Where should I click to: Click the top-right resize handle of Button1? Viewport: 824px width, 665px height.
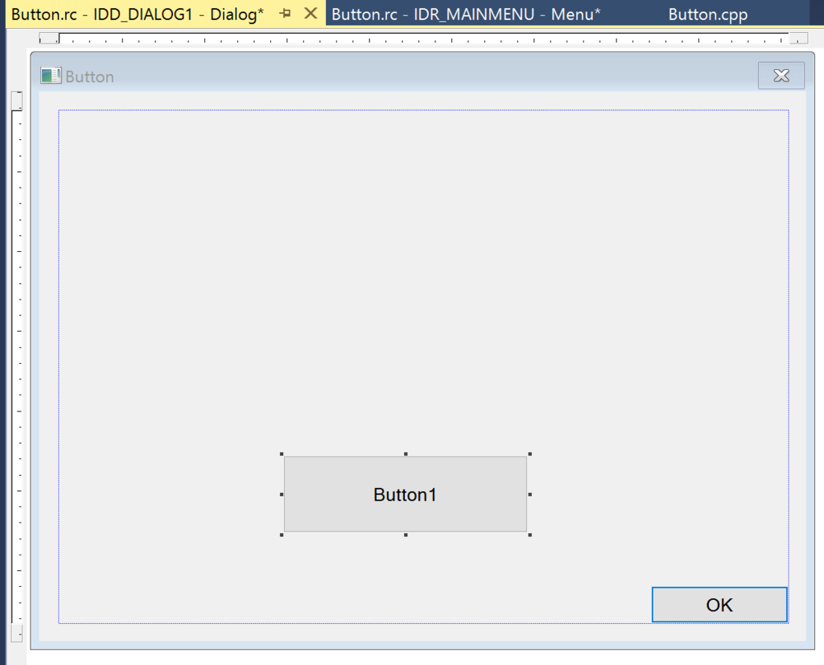pos(530,454)
